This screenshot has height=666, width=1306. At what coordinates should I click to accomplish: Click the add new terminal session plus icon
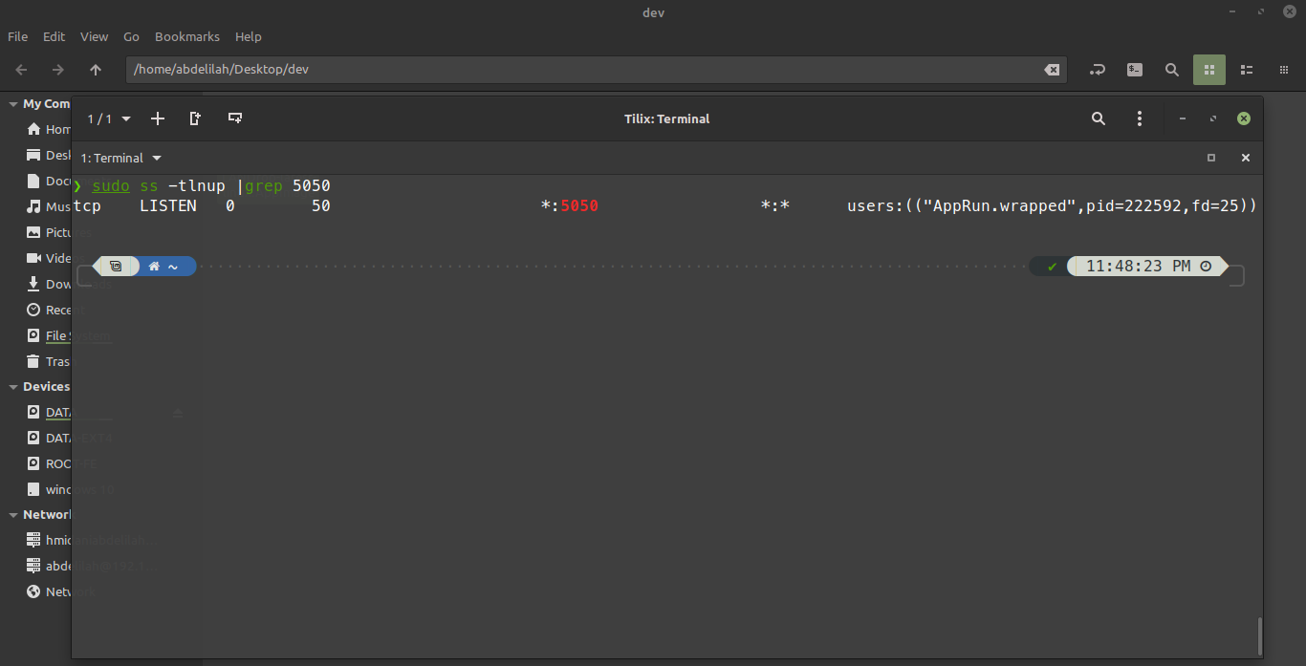(x=158, y=118)
